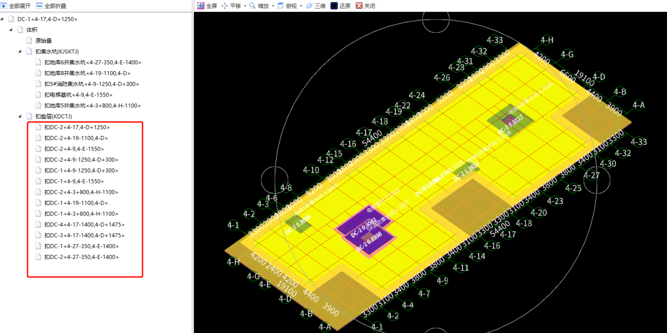The width and height of the screenshot is (667, 333).
Task: Click the red 关闭 close icon
Action: [x=359, y=6]
